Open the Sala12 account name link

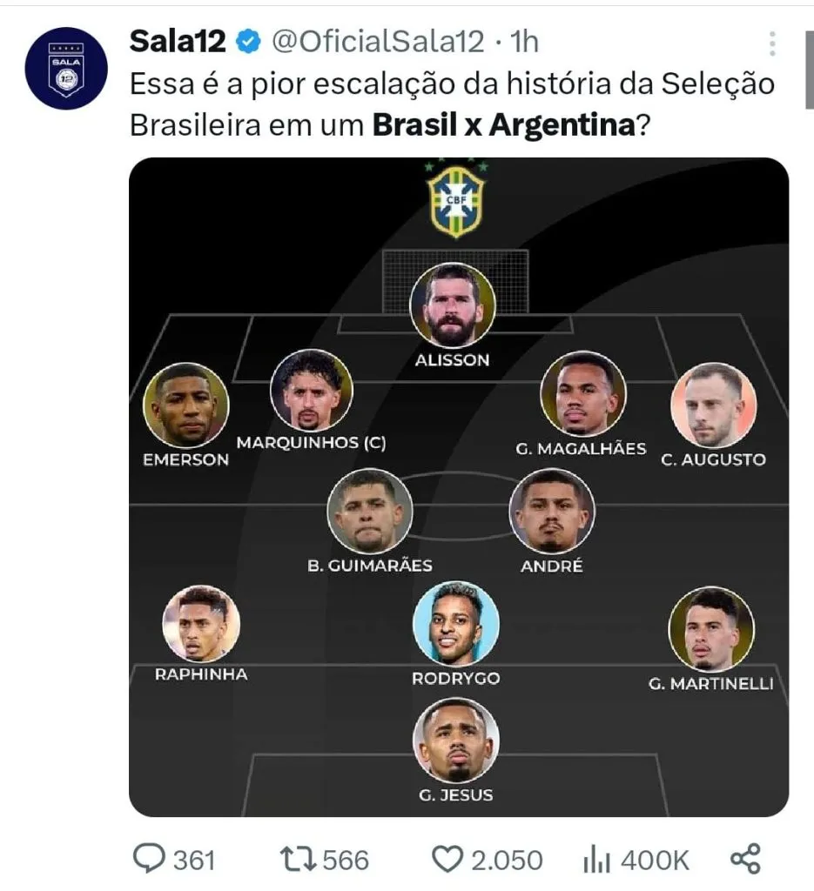point(178,40)
